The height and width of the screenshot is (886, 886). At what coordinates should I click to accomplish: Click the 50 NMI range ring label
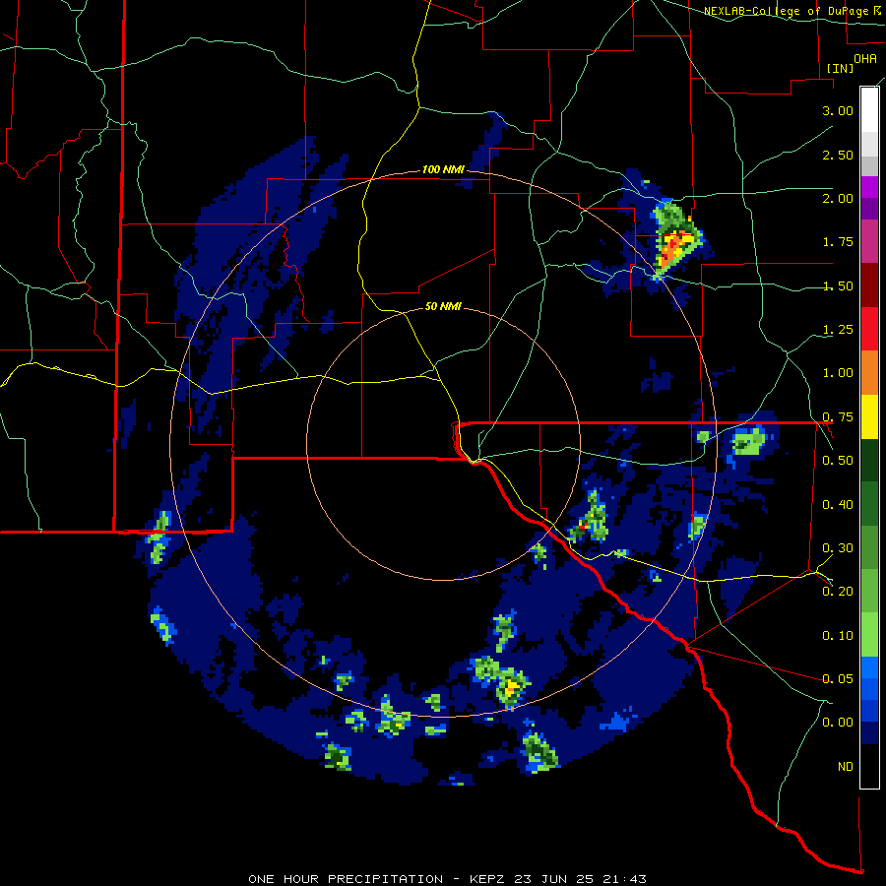coord(443,307)
